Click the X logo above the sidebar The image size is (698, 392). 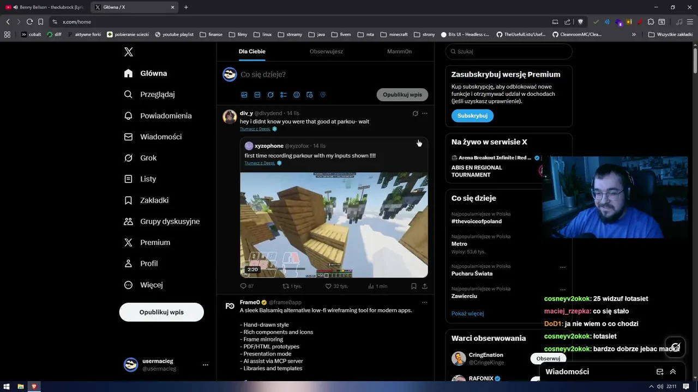point(129,52)
